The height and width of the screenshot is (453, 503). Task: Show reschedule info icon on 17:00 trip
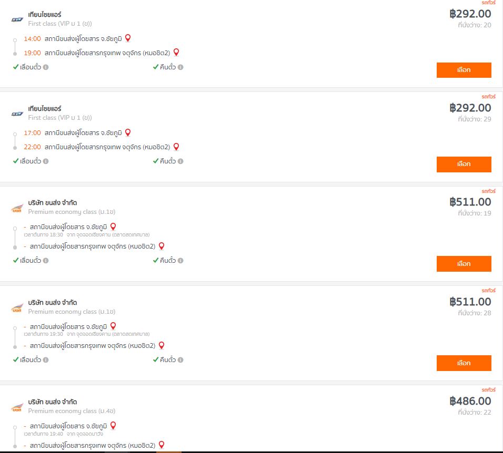click(46, 161)
